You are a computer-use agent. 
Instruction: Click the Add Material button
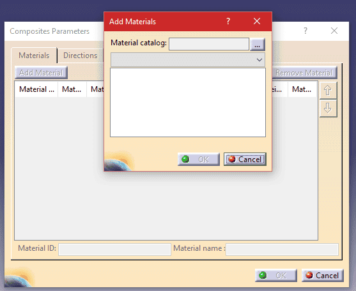[x=41, y=73]
